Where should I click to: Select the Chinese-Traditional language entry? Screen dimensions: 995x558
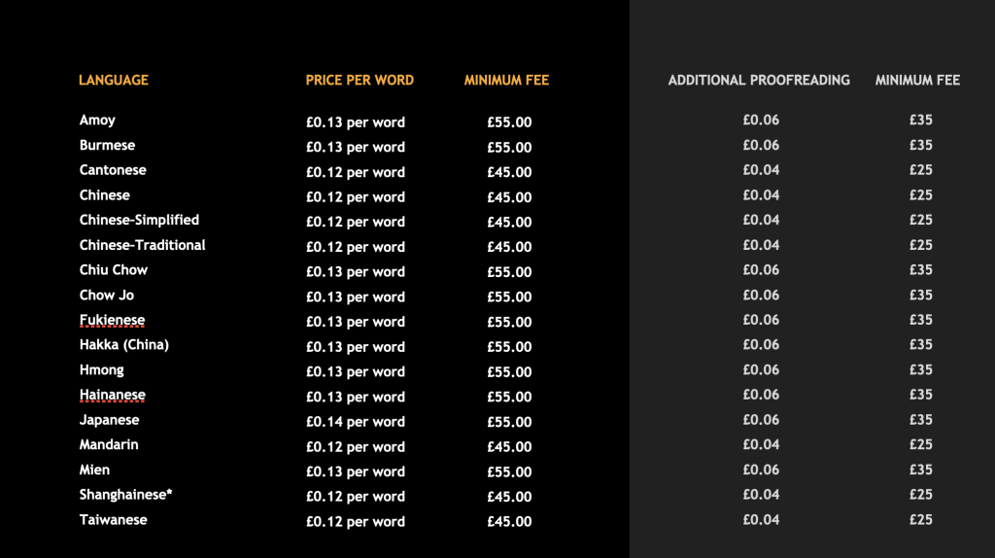[x=143, y=245]
